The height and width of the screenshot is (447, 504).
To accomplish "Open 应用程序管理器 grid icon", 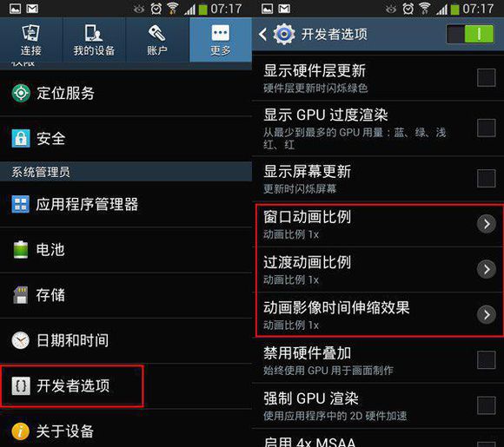I will click(x=21, y=204).
